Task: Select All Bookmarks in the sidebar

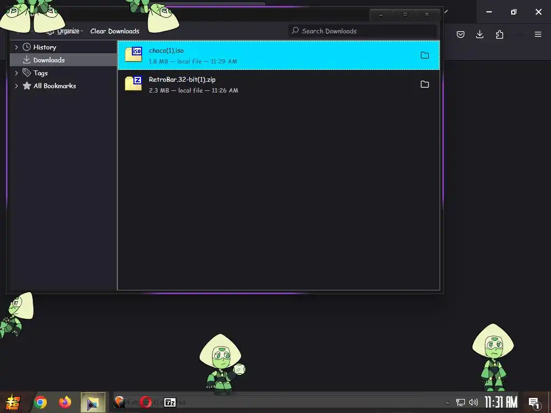Action: (54, 86)
